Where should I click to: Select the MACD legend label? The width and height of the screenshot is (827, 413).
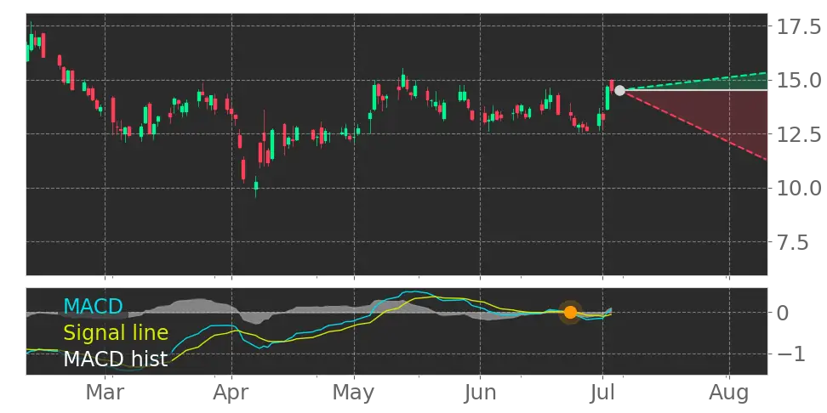(93, 306)
